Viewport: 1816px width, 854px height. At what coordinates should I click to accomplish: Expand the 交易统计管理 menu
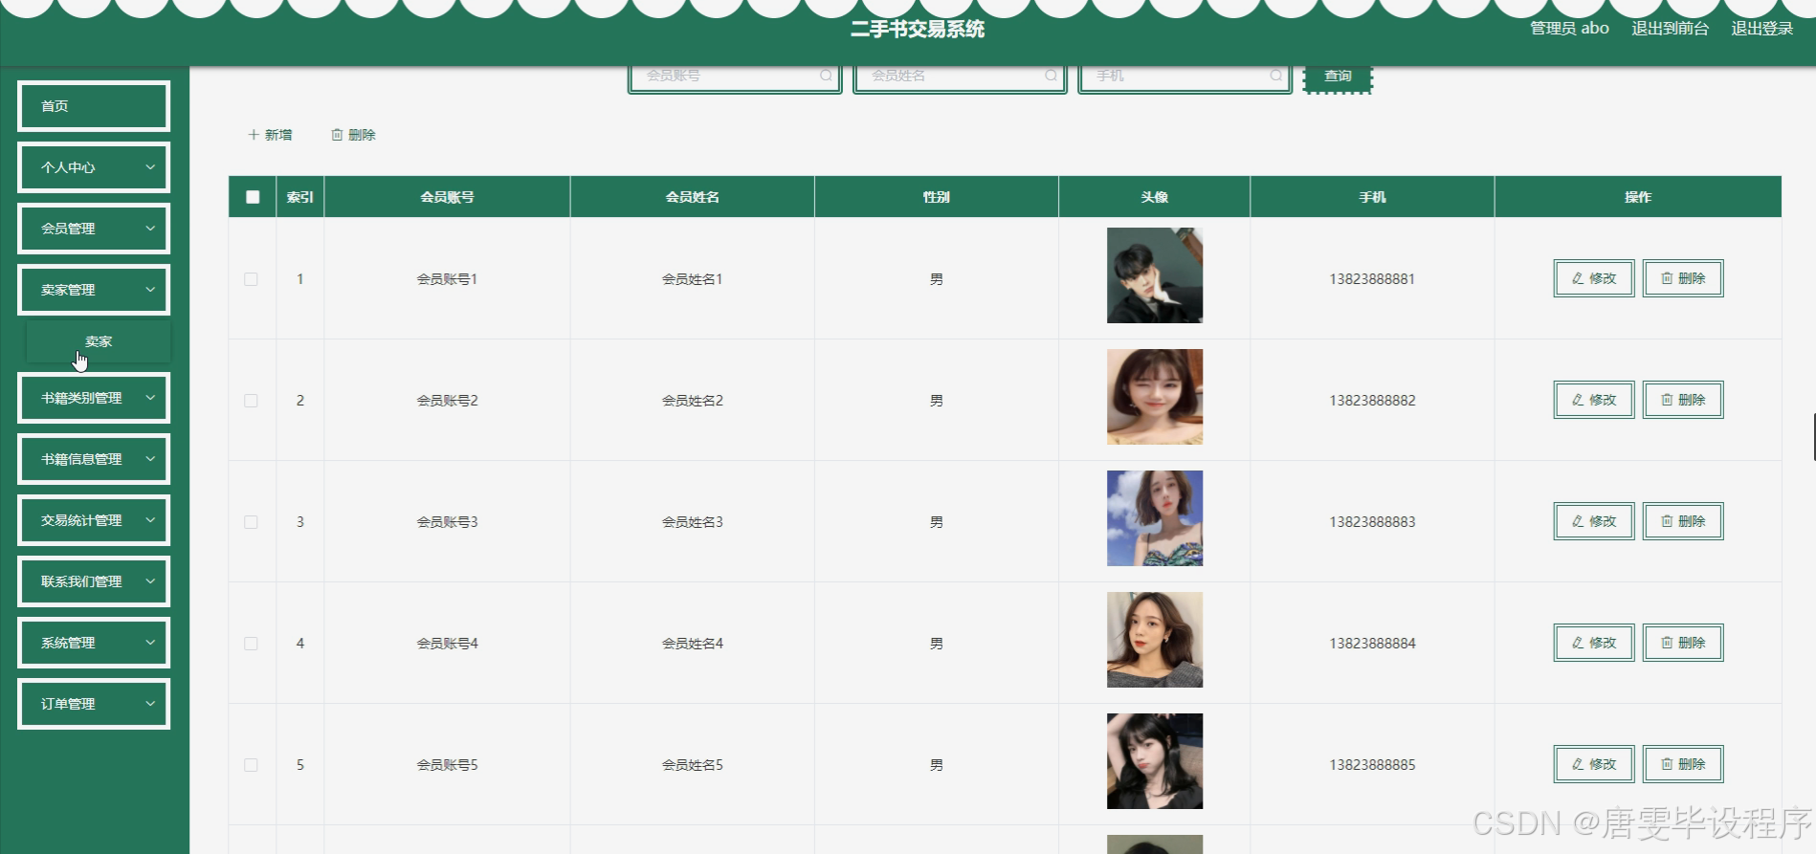point(94,520)
